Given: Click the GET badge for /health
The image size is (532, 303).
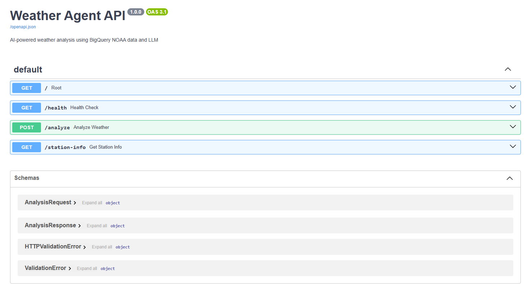Looking at the screenshot, I should [x=27, y=108].
